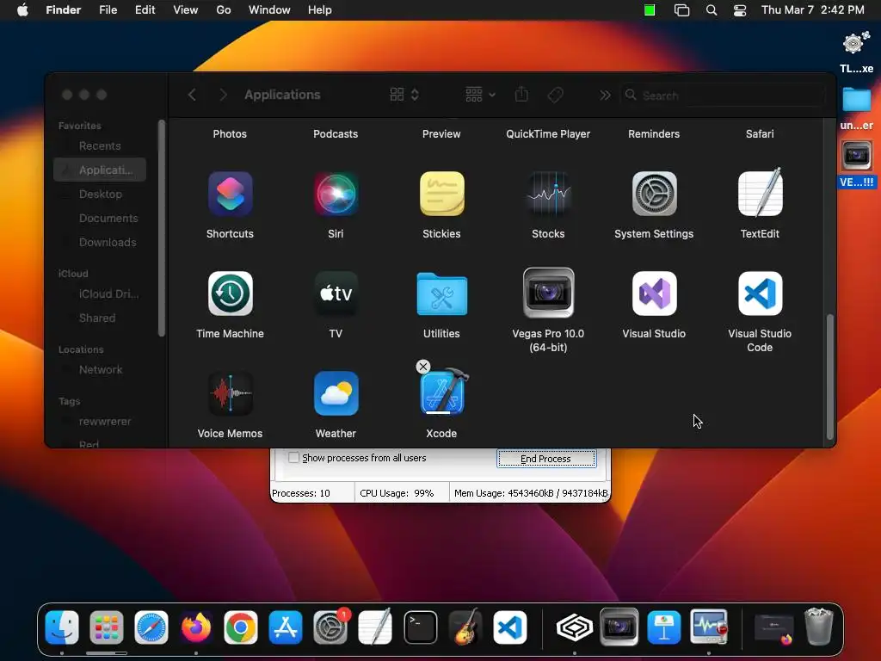
Task: Launch Google Chrome from the Dock
Action: click(241, 627)
